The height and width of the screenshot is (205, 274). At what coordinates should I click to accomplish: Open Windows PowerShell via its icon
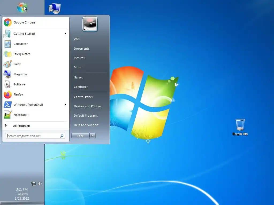[8, 105]
